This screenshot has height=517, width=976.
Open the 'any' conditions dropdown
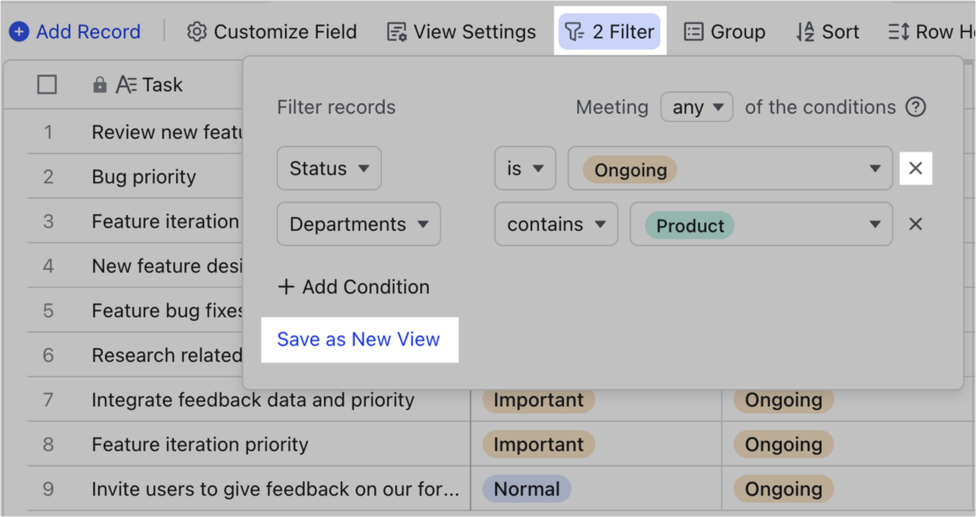pos(697,107)
